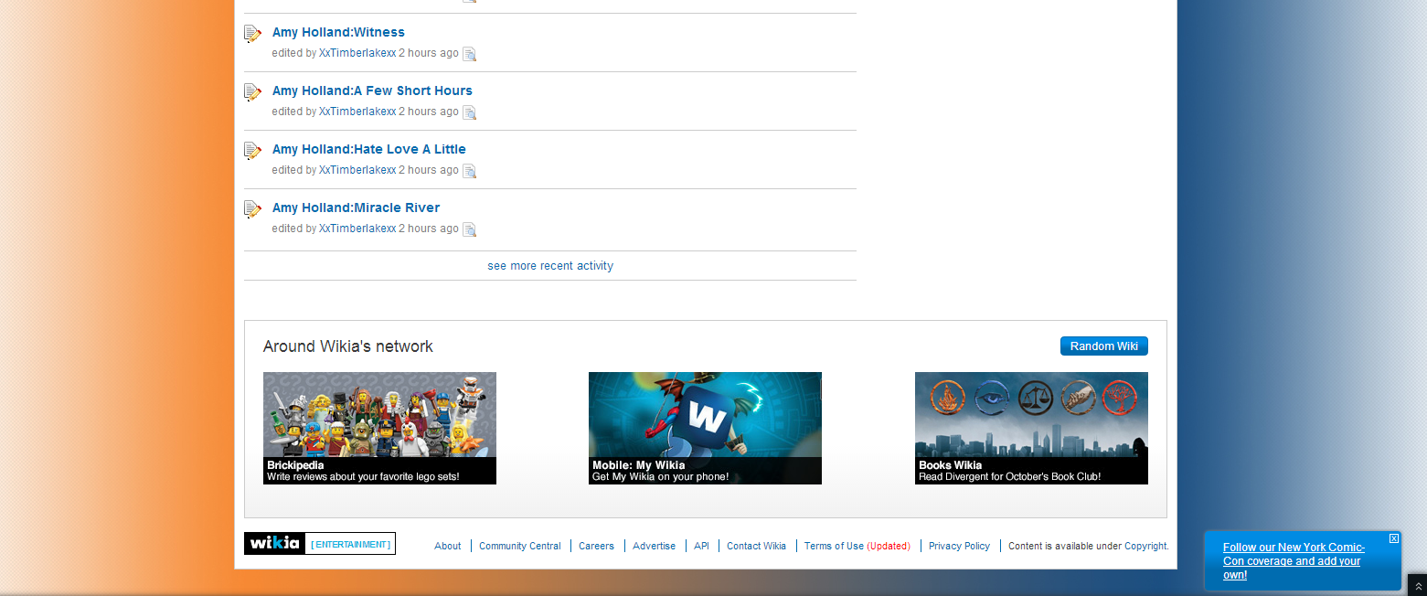Show changes icon for Miracle River edit
Viewport: 1427px width, 596px height.
[469, 229]
